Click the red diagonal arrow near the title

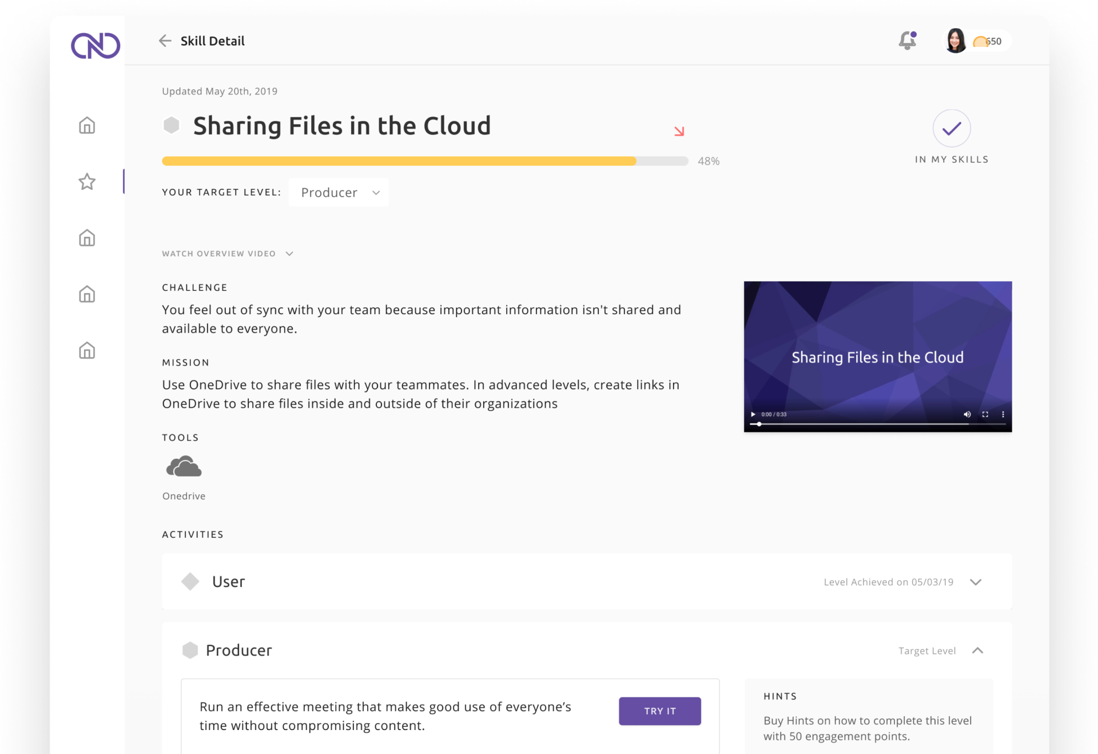point(679,131)
